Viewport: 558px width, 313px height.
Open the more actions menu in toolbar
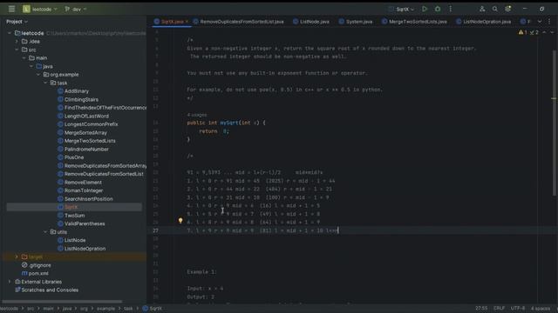tap(450, 9)
